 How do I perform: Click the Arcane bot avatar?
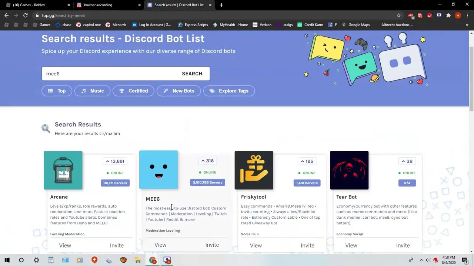[63, 170]
